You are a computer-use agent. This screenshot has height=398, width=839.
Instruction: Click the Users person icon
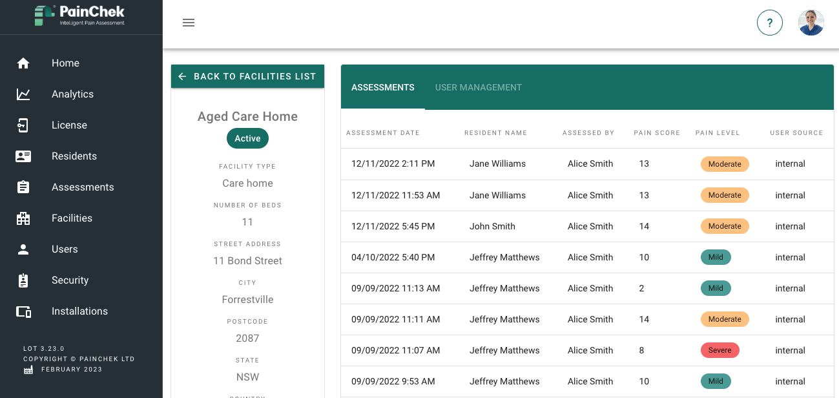[23, 249]
